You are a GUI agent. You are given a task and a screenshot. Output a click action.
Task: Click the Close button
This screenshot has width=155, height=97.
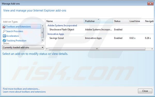(145, 91)
